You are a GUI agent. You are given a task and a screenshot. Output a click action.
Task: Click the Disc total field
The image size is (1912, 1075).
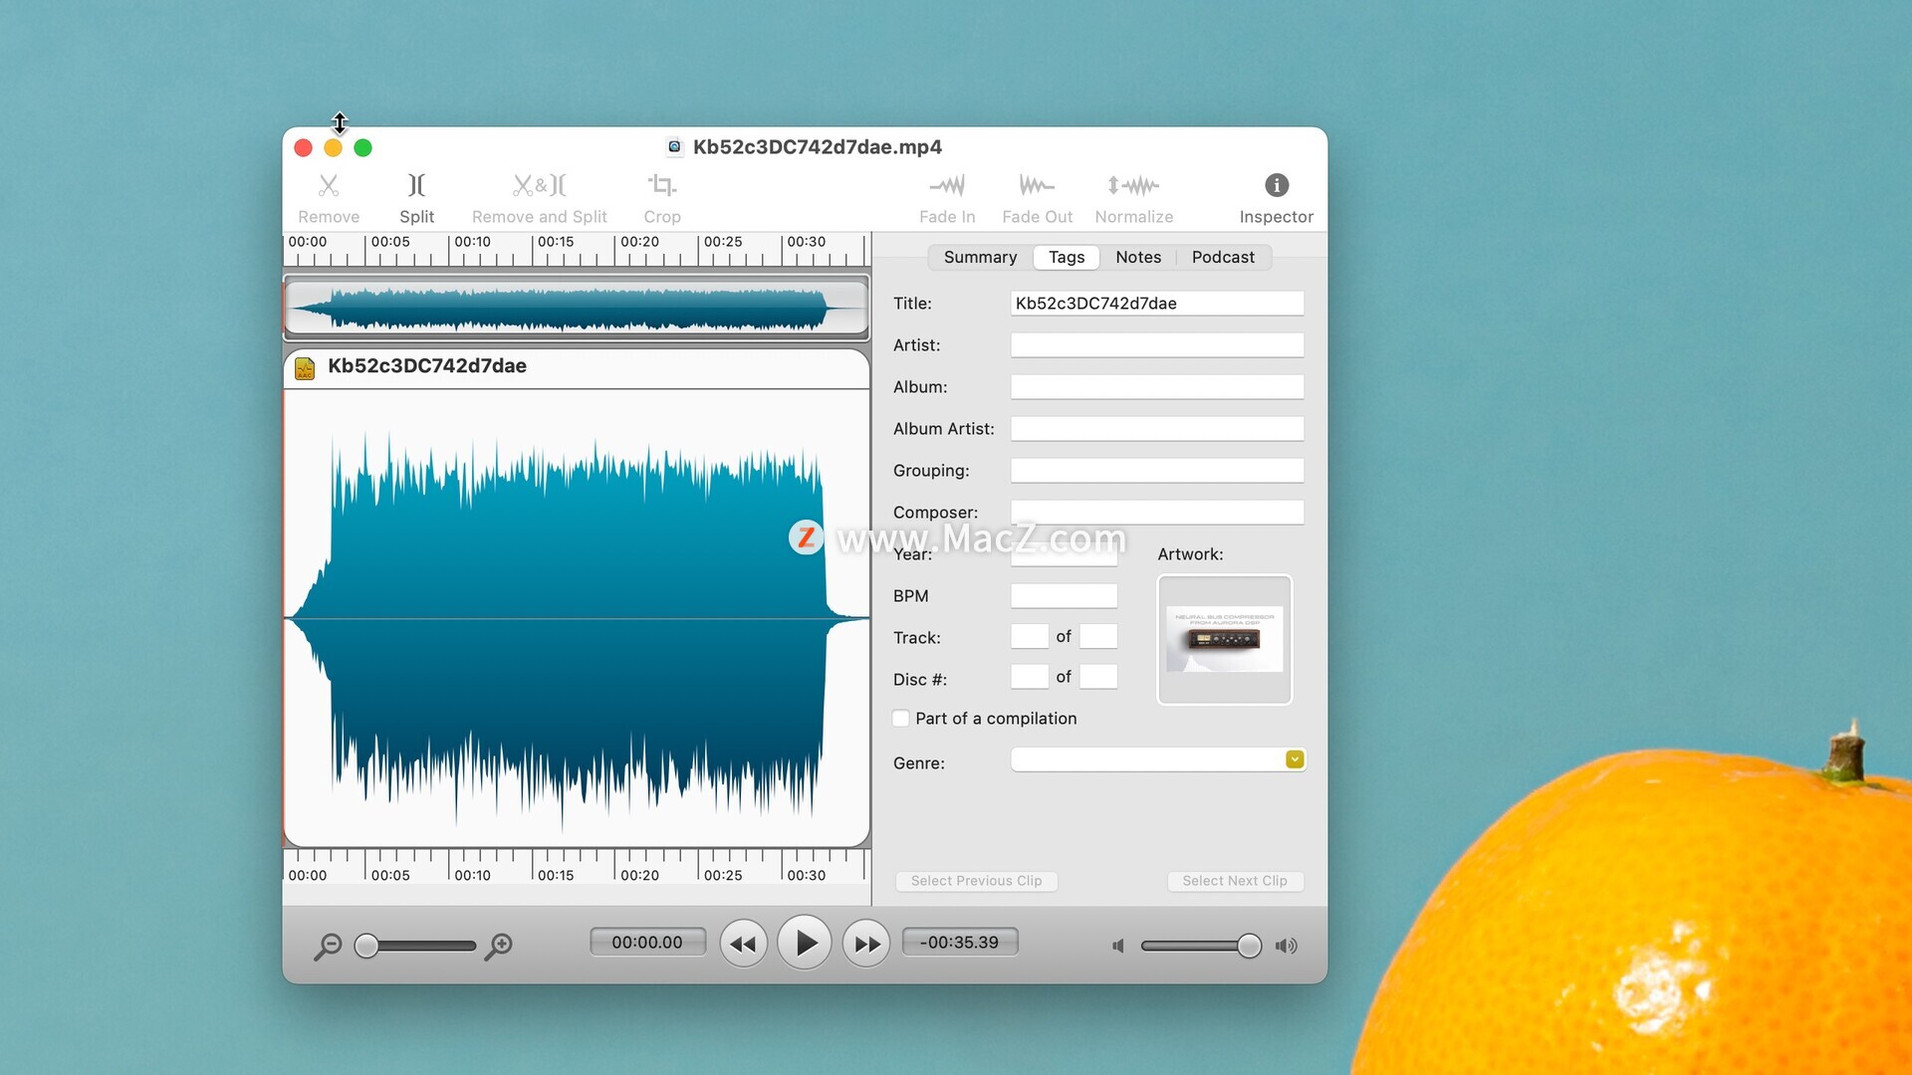(x=1098, y=677)
